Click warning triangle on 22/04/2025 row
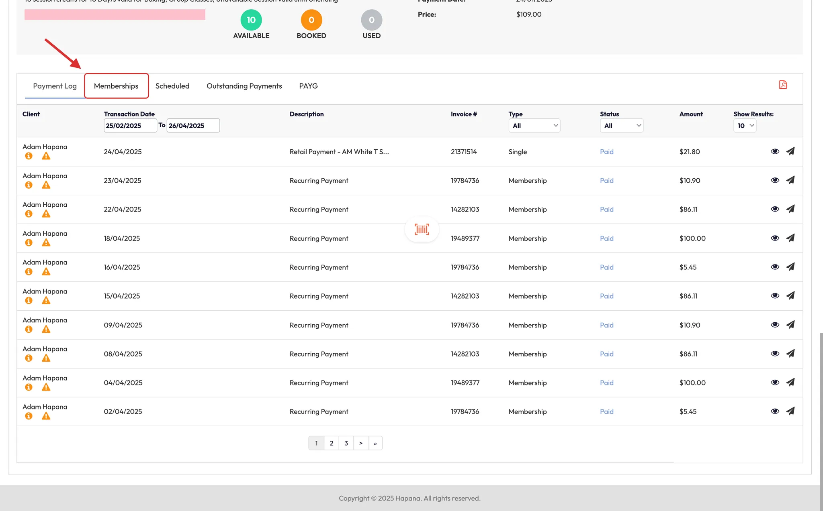The height and width of the screenshot is (511, 823). point(46,214)
